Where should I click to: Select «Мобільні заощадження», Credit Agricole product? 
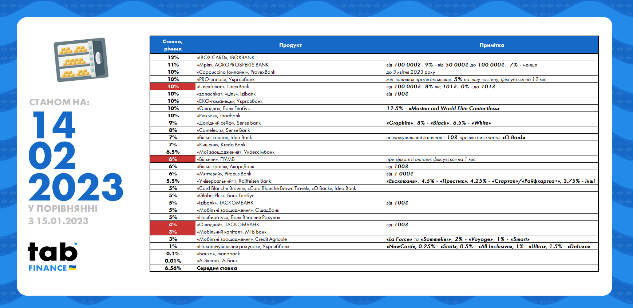coord(242,239)
